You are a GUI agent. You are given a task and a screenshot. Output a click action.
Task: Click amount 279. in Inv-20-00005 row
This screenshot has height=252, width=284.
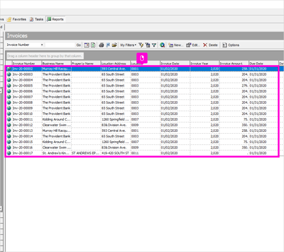[x=245, y=85]
